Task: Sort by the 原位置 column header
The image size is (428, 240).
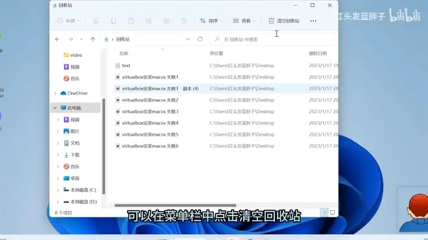Action: tap(216, 54)
